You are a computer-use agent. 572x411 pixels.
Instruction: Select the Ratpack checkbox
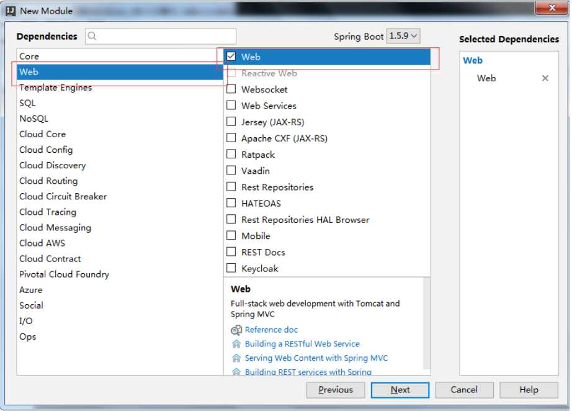pyautogui.click(x=231, y=154)
